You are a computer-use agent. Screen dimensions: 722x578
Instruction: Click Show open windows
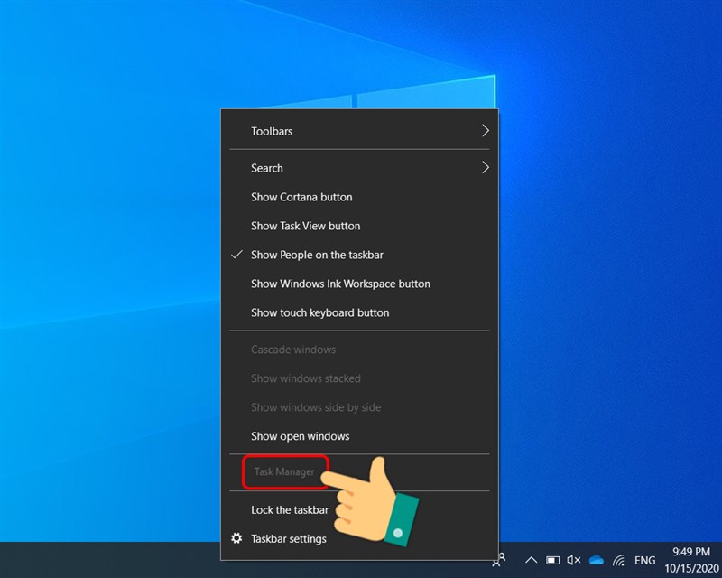pos(300,436)
